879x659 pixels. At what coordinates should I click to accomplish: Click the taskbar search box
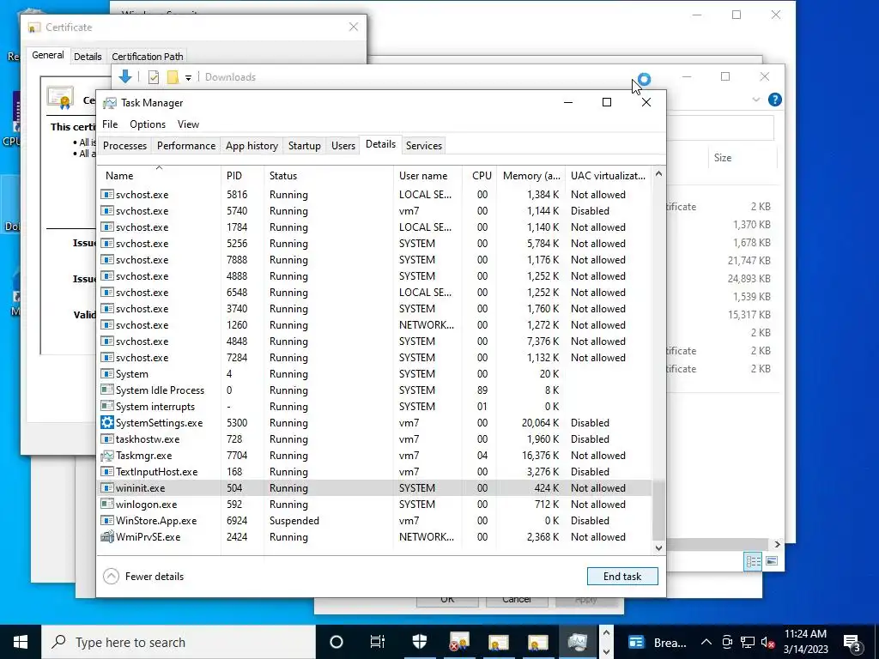pos(179,642)
